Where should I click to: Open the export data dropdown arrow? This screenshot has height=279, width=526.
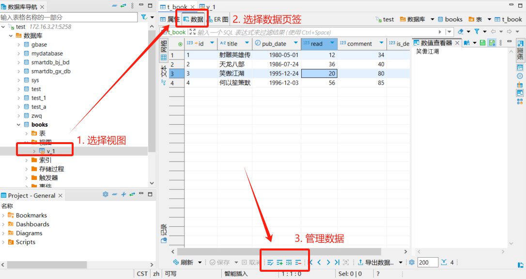tap(401, 263)
